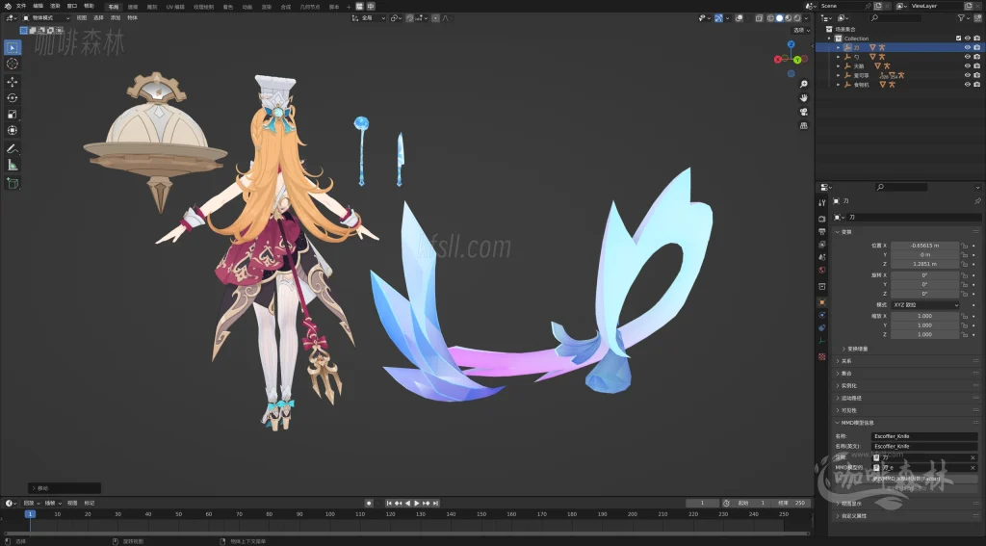Open the World properties tab
Screen dimensions: 986x546
click(x=822, y=270)
